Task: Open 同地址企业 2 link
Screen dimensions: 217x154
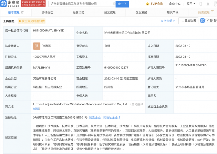Action: tap(112, 117)
